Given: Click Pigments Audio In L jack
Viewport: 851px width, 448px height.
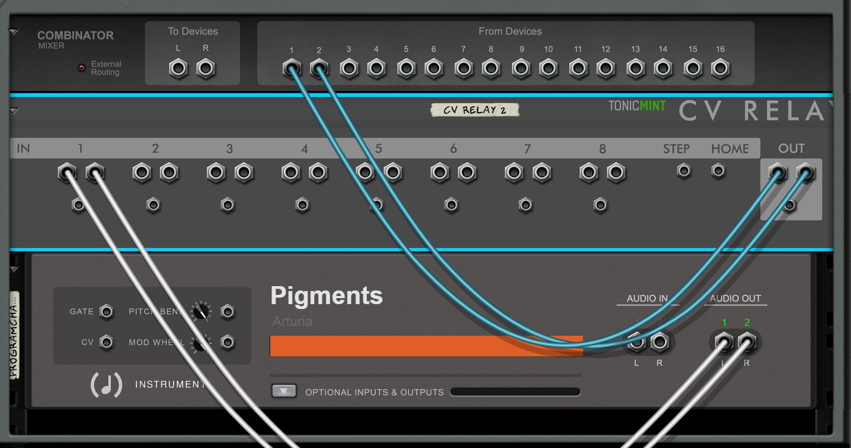Looking at the screenshot, I should [636, 342].
